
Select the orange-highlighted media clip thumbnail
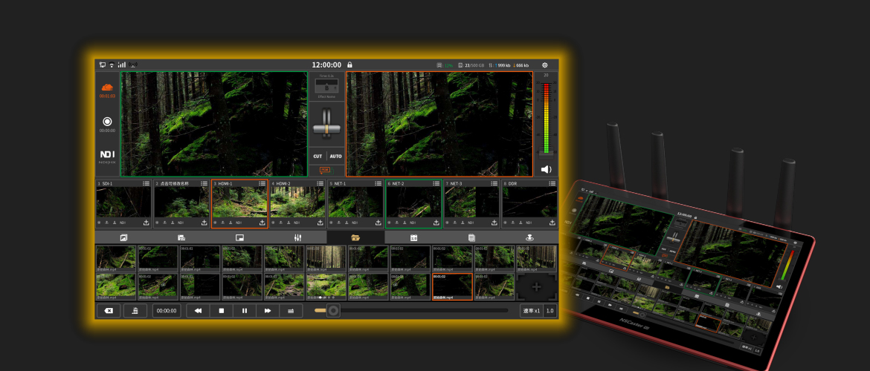(451, 286)
